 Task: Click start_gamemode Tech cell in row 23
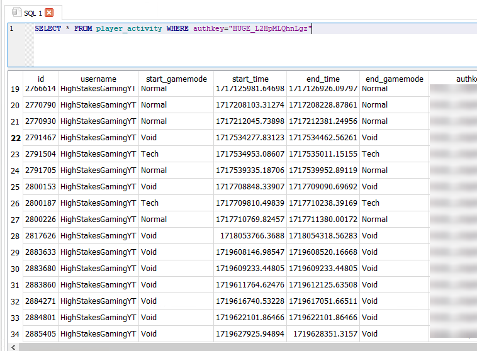pos(176,154)
